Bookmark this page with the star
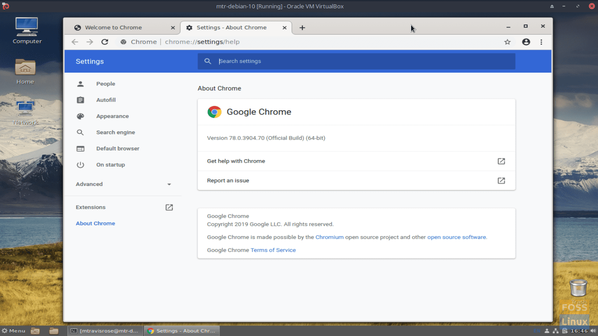The width and height of the screenshot is (598, 336). [507, 42]
